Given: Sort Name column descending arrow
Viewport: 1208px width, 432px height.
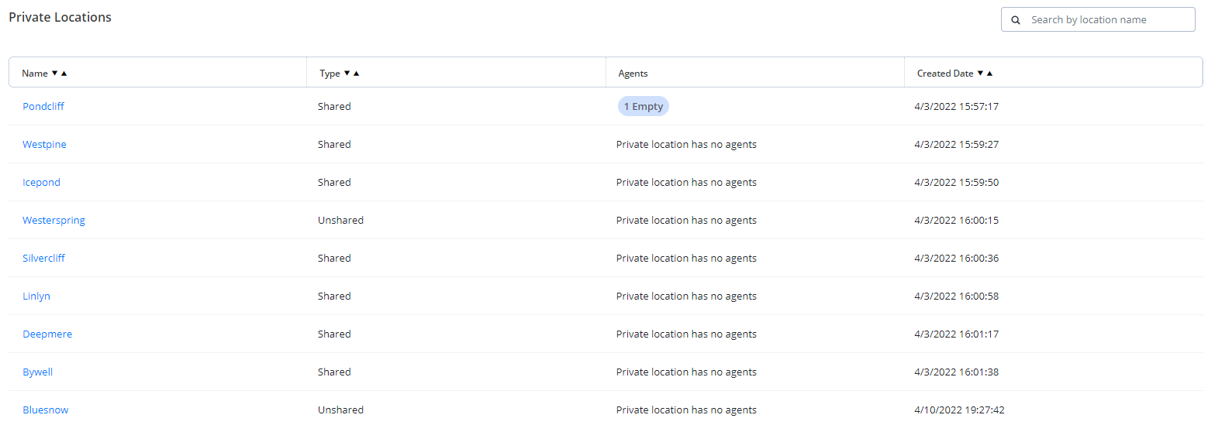Looking at the screenshot, I should coord(54,74).
